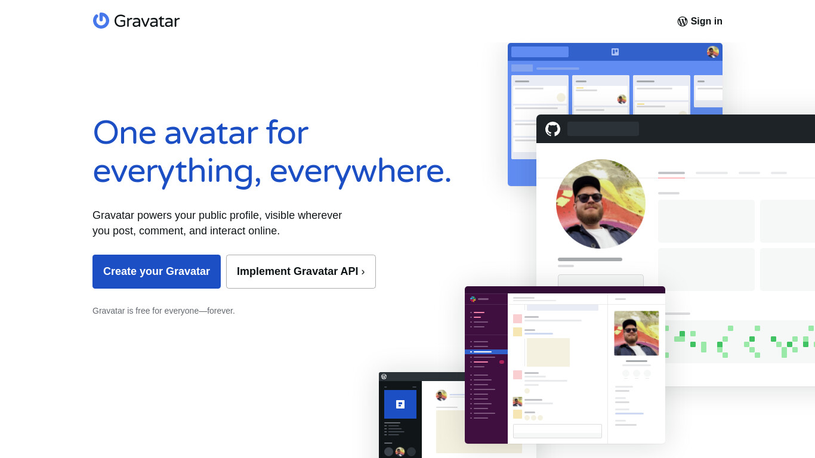Click the WordPress logo in the dark admin bar mockup

(x=384, y=376)
